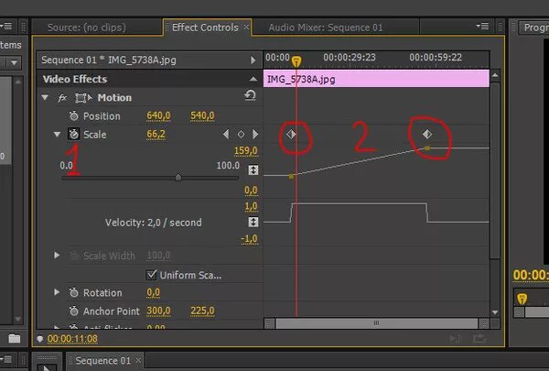Screen dimensions: 549x371
Task: Edit the graph minimum value 0,0
Action: (x=251, y=191)
